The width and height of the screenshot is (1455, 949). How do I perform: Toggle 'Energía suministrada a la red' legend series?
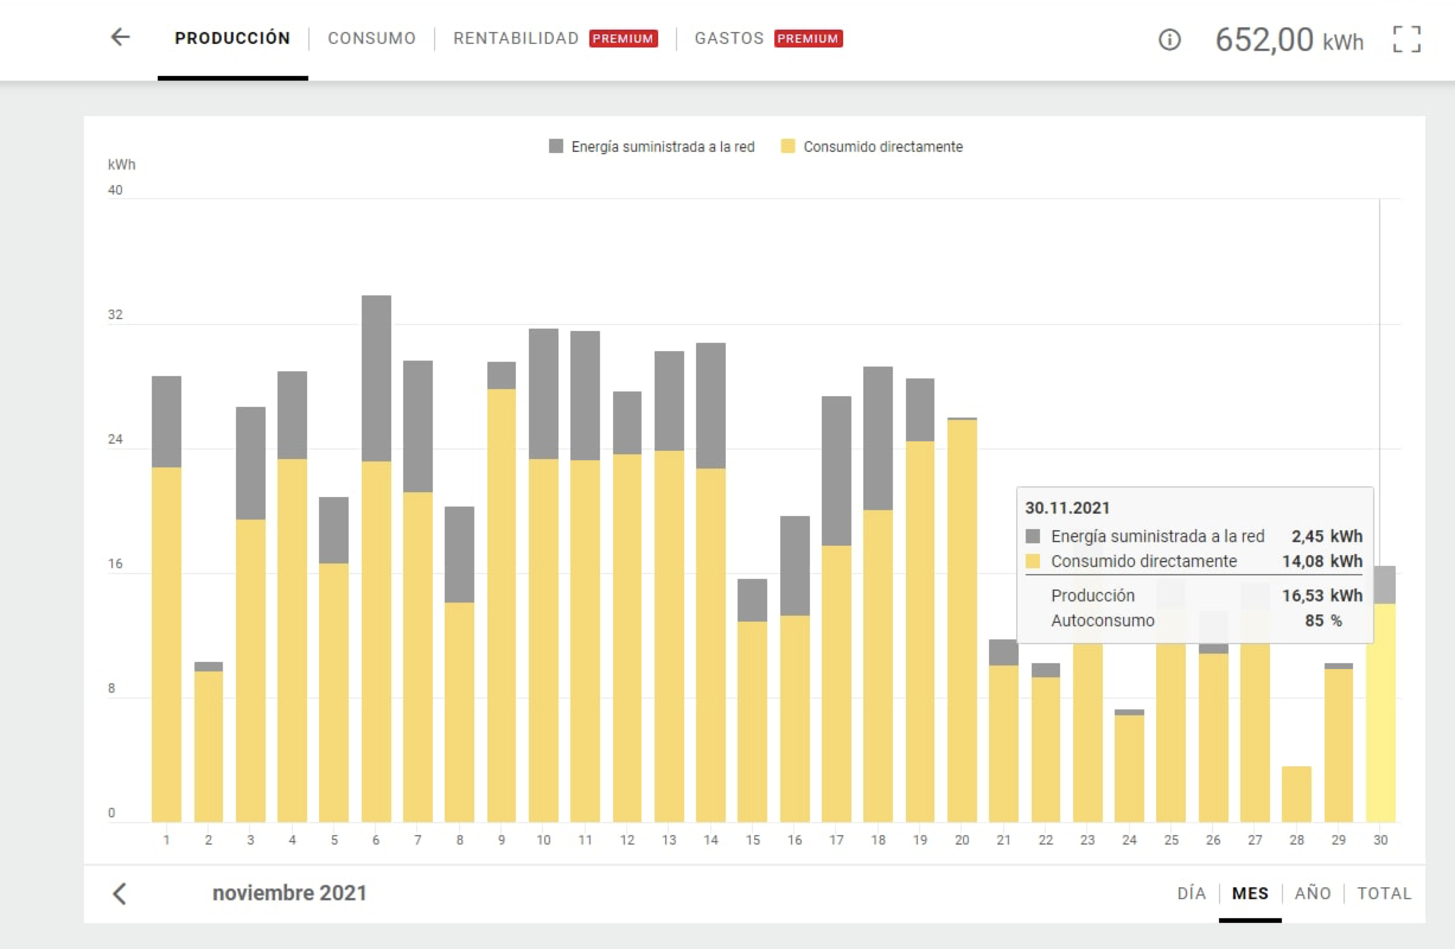tap(652, 147)
